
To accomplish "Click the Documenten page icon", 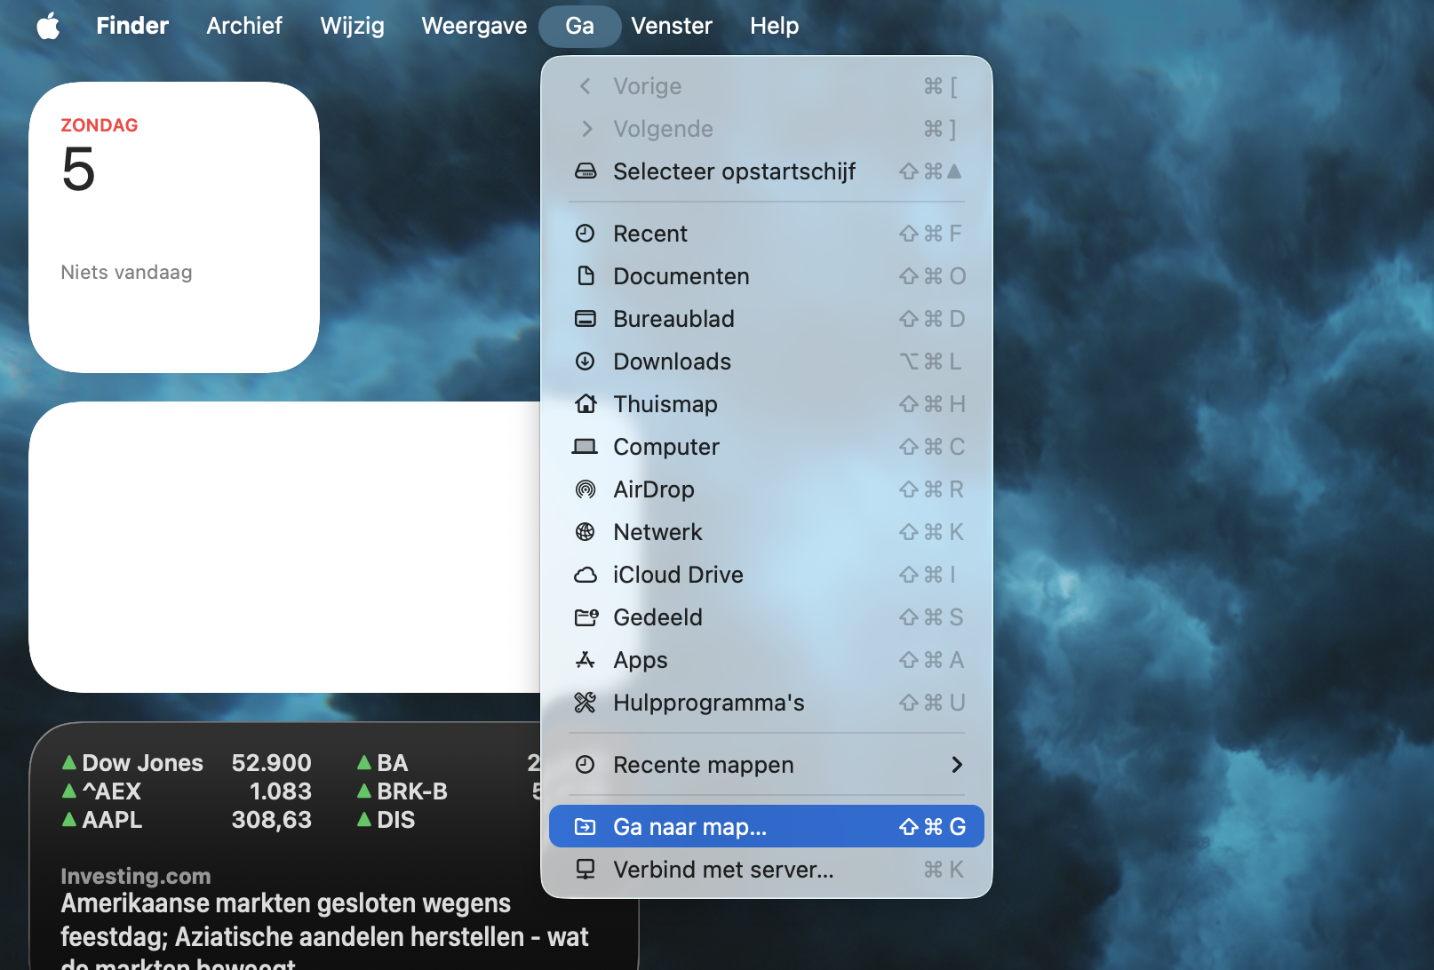I will (x=585, y=276).
